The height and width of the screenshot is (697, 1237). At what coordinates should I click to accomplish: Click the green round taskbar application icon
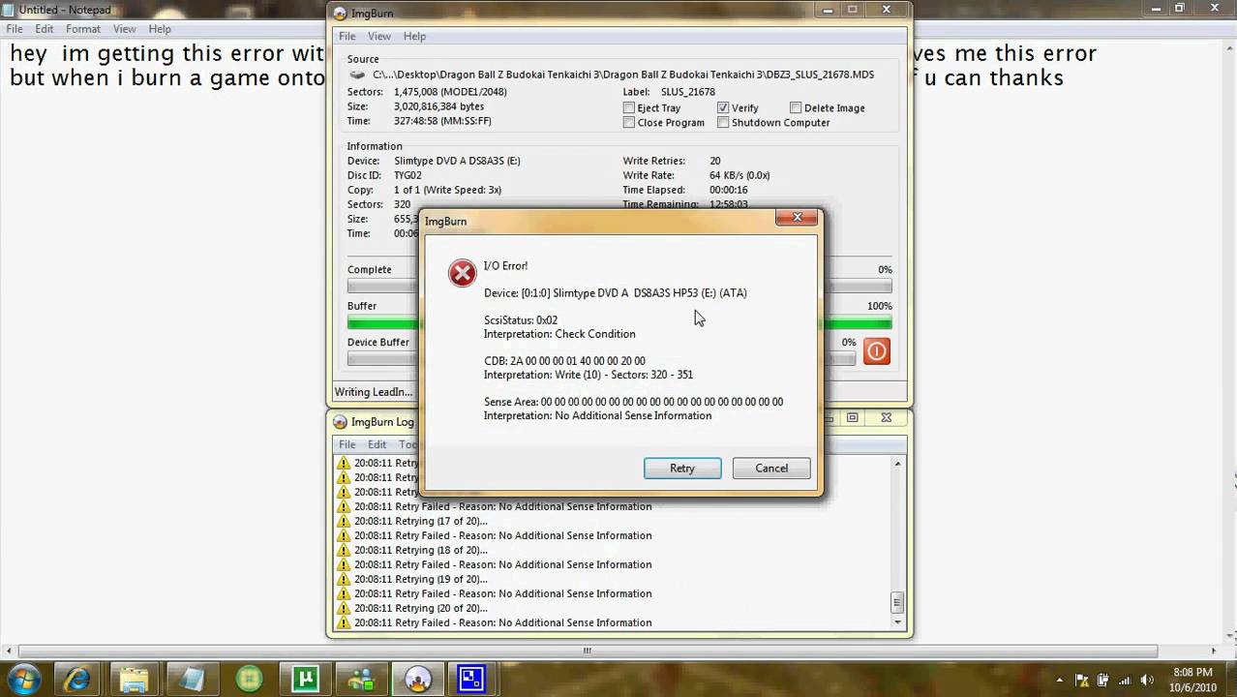pos(249,679)
